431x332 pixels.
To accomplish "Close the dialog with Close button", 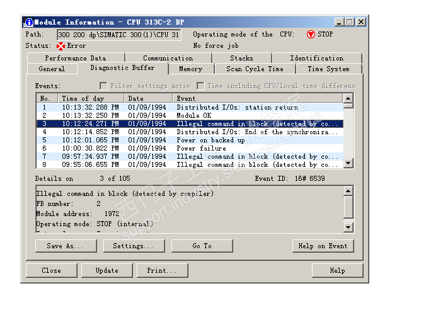I will pos(52,270).
